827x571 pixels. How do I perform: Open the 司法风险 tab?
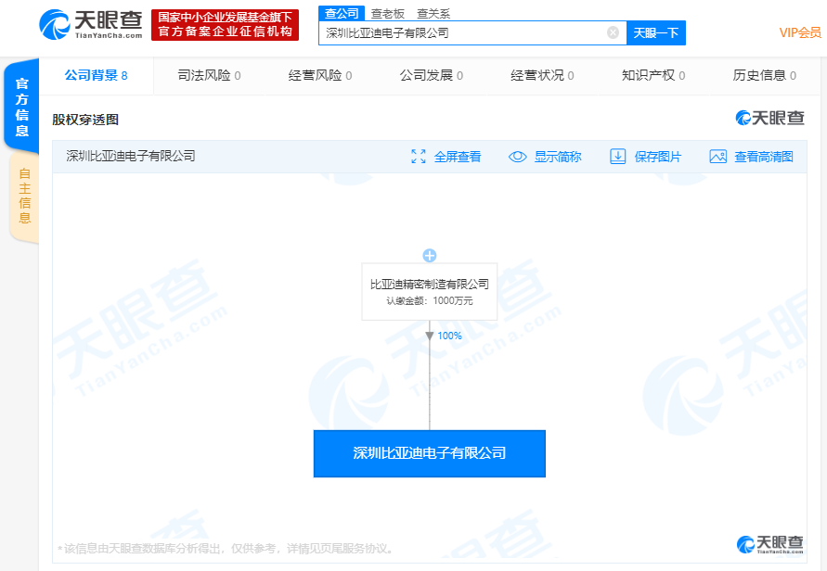coord(209,75)
